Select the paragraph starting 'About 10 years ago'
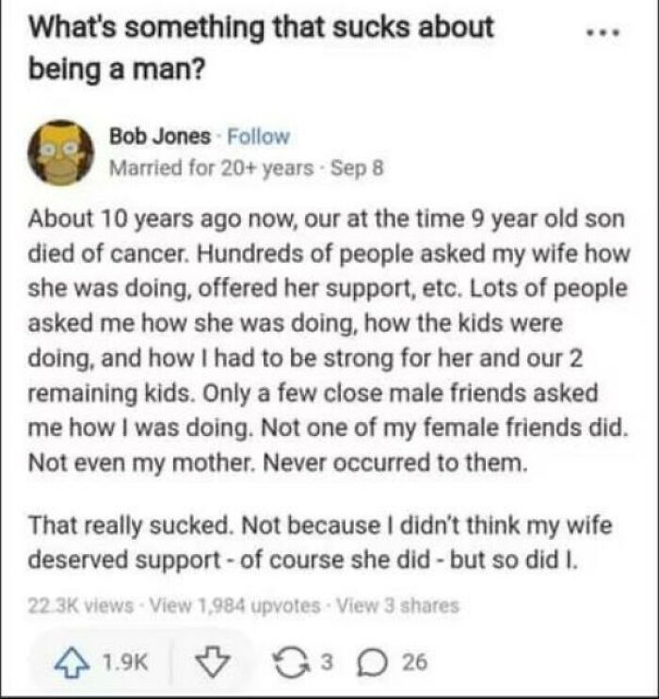659x699 pixels. pos(329,341)
